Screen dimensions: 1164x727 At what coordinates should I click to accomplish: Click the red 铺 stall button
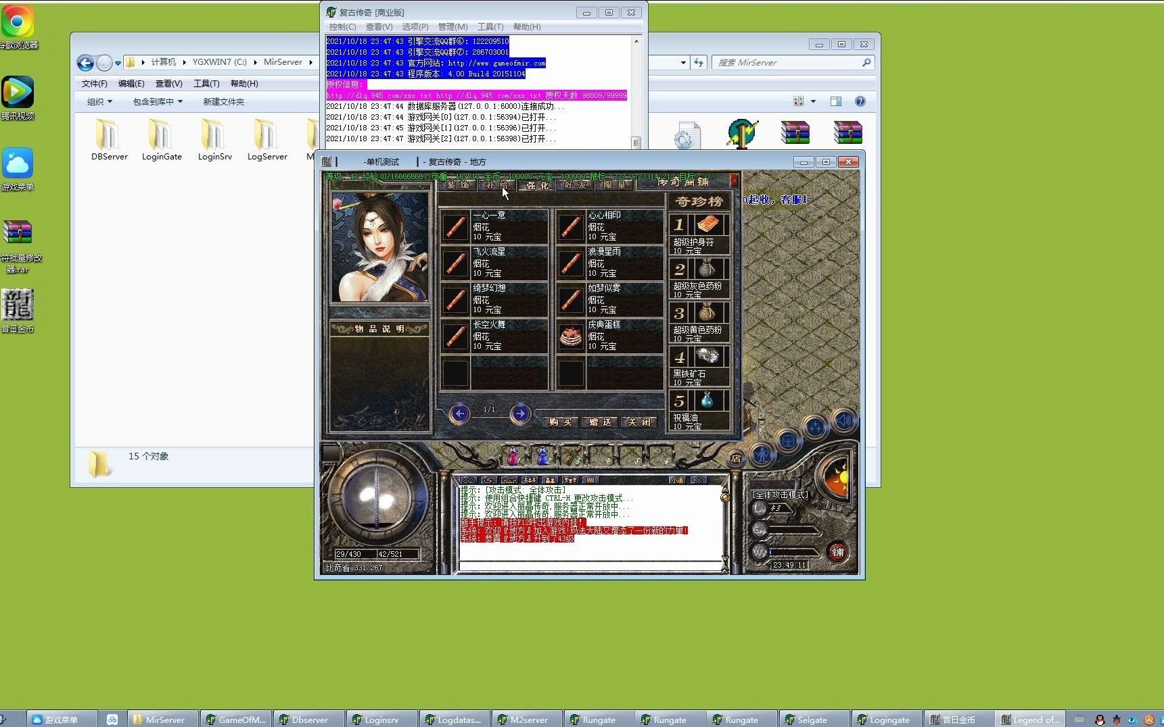(837, 552)
